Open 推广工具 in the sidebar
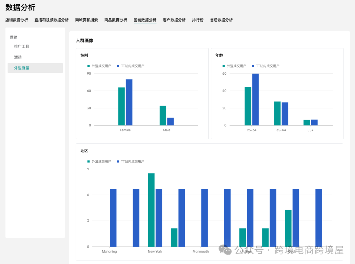This screenshot has width=355, height=264. 22,47
